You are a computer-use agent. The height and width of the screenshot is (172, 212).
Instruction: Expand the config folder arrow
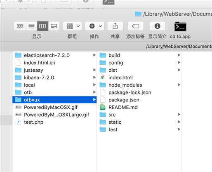179,62
